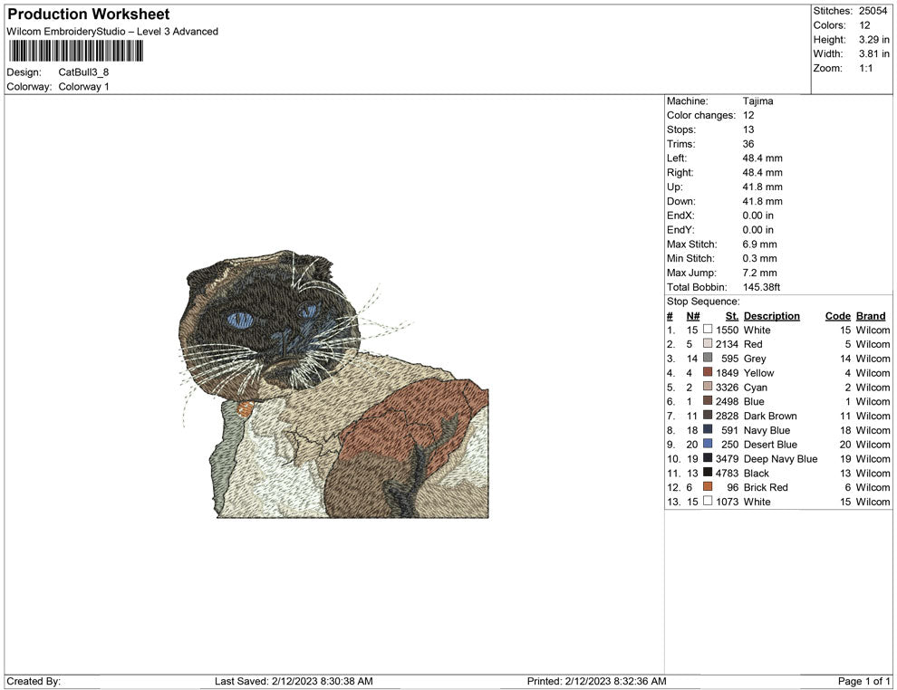Click the swatch beside 2498 Blue

point(708,401)
